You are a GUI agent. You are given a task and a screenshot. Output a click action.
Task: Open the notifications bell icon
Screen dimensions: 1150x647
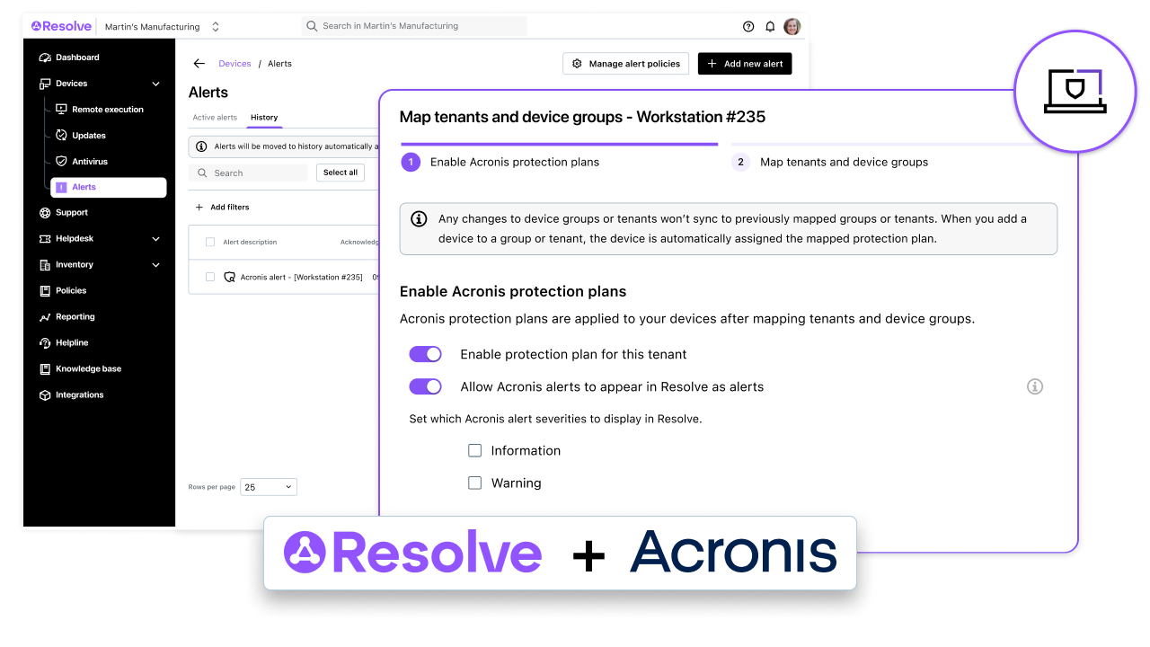(x=770, y=27)
